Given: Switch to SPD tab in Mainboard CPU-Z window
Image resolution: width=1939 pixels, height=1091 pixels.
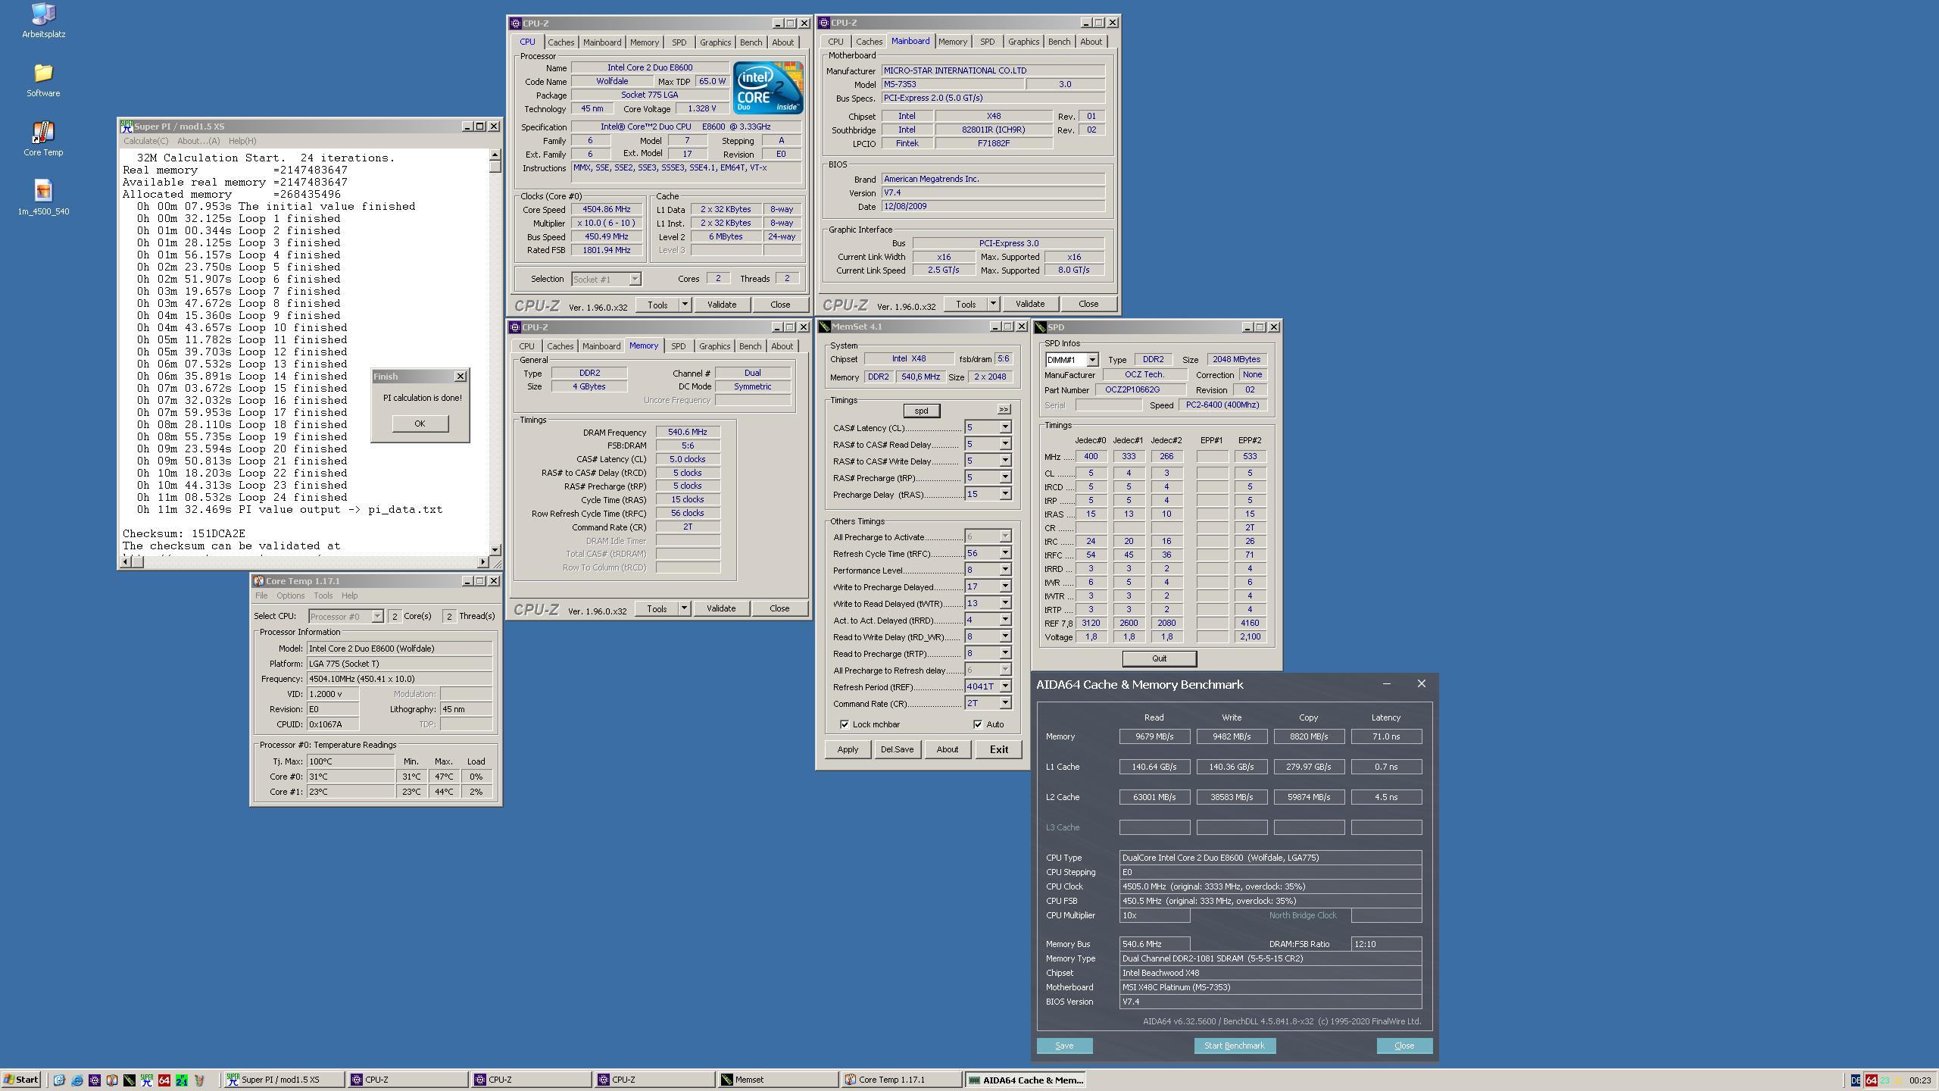Looking at the screenshot, I should pyautogui.click(x=987, y=42).
